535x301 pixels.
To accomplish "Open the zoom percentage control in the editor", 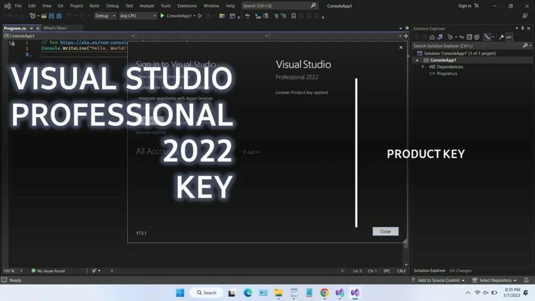I will 9,271.
